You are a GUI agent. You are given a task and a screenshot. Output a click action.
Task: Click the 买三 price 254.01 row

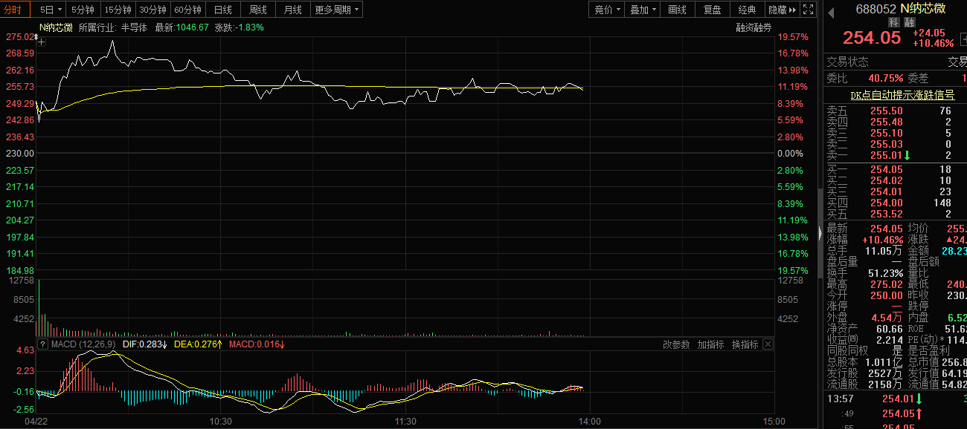[x=895, y=191]
